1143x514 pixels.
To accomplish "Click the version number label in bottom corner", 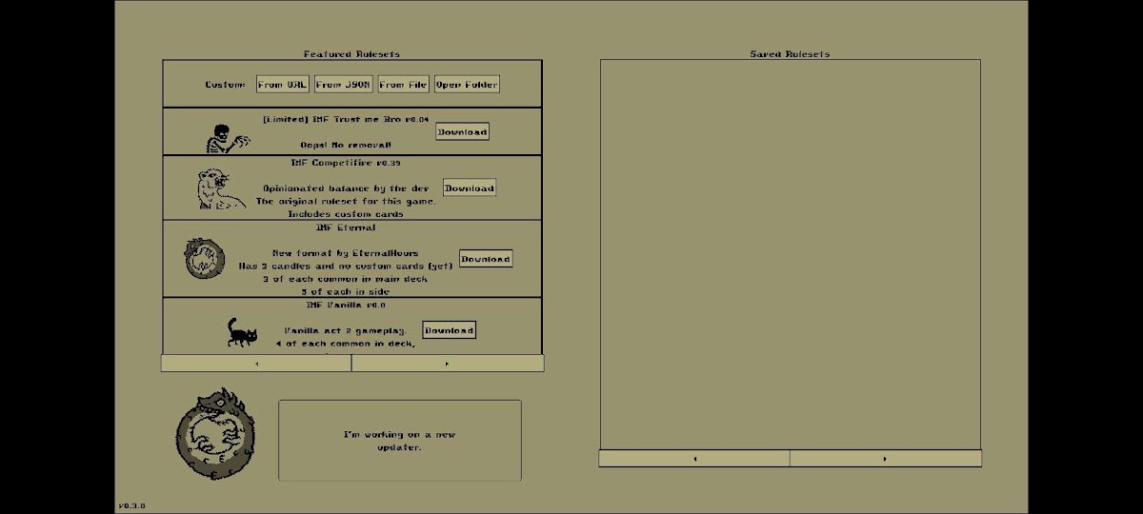I will [x=131, y=505].
